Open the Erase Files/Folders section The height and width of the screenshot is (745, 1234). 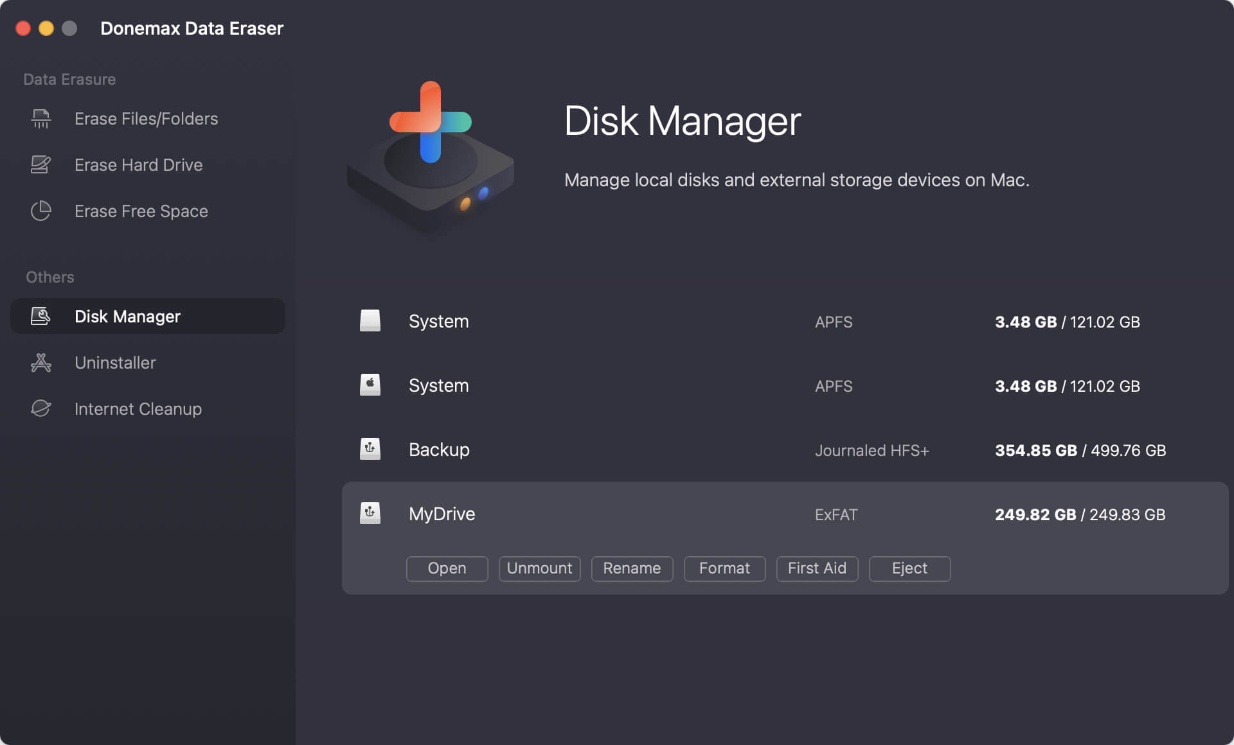[x=147, y=119]
